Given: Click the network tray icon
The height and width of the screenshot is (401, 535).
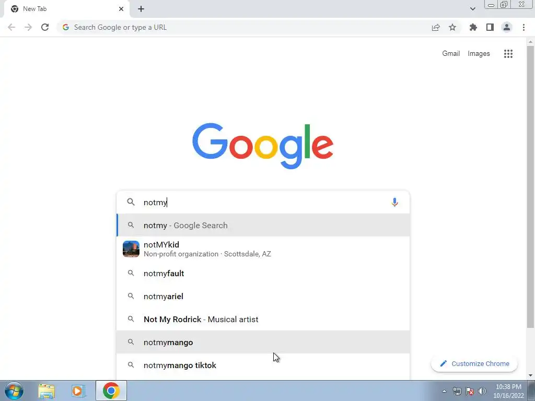Looking at the screenshot, I should pos(457,391).
